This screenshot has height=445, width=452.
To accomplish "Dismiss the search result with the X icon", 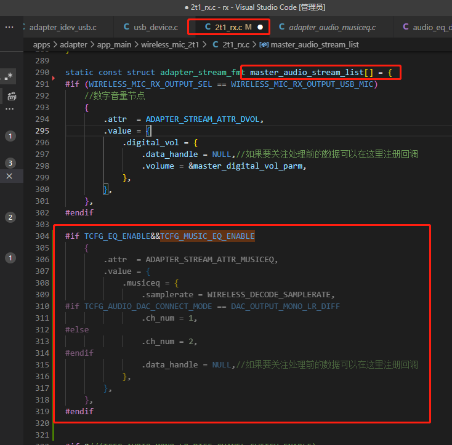I will tap(9, 176).
